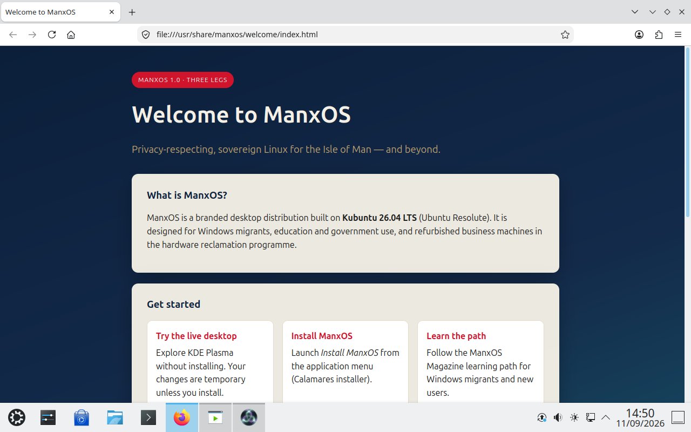
Task: Open the brightness control in system tray
Action: 574,417
